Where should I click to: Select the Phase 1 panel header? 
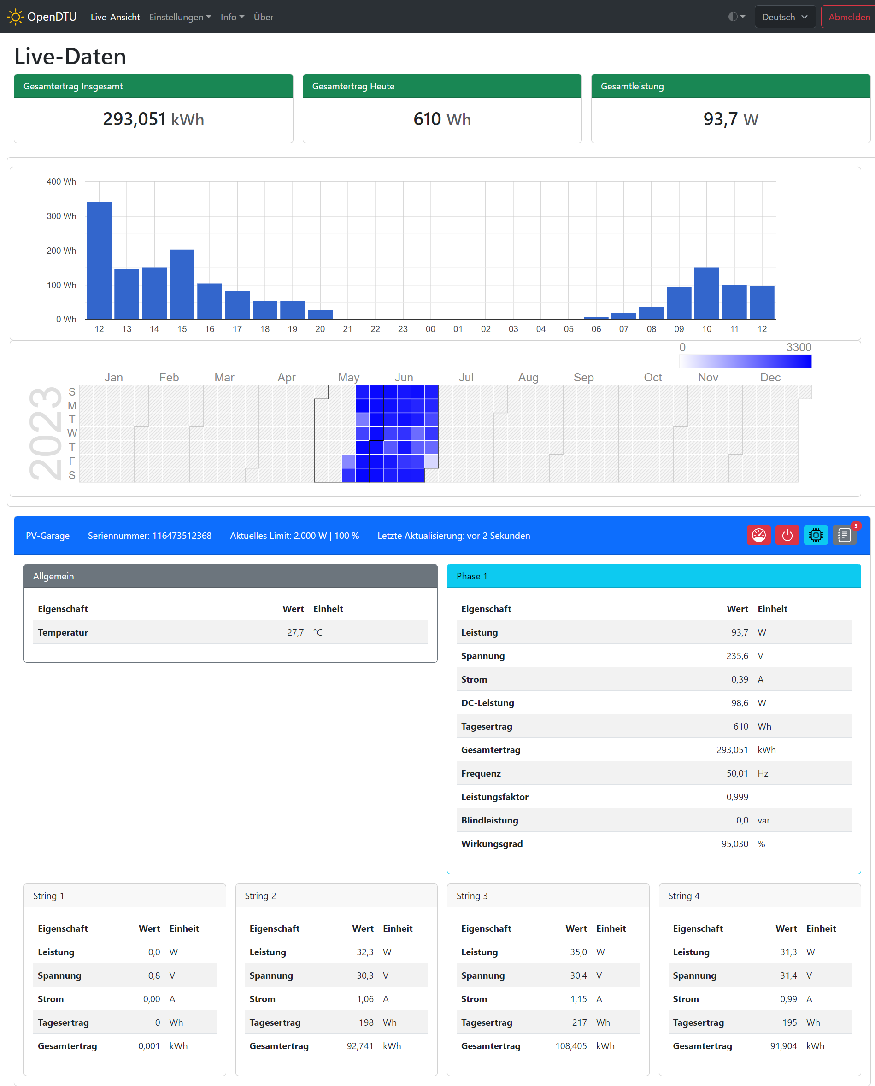click(653, 576)
